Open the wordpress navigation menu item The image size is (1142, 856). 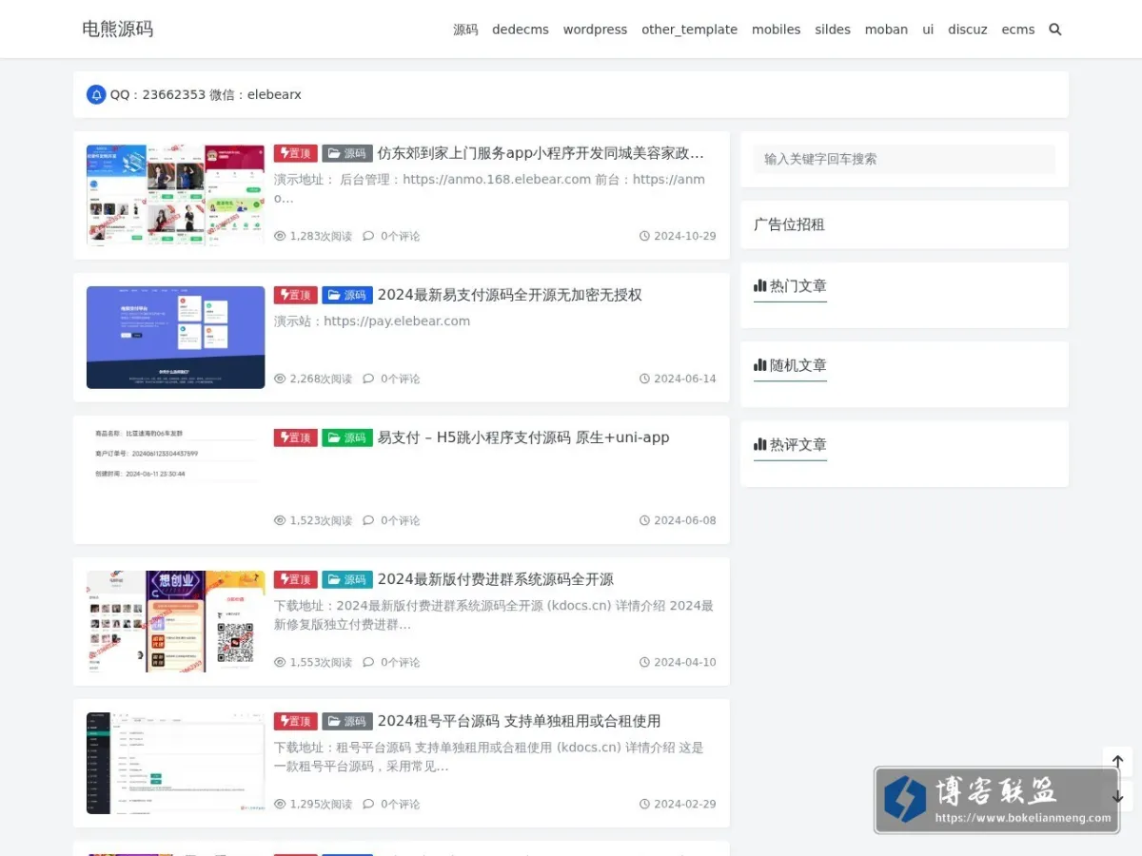[x=595, y=29]
